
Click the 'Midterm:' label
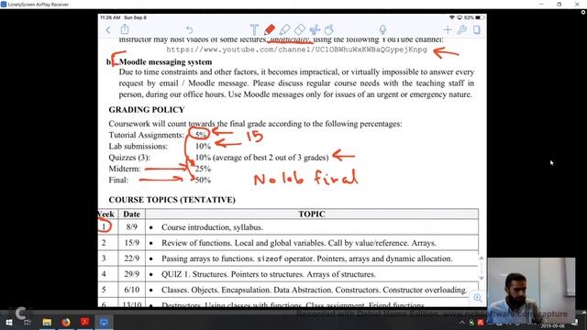(x=125, y=169)
